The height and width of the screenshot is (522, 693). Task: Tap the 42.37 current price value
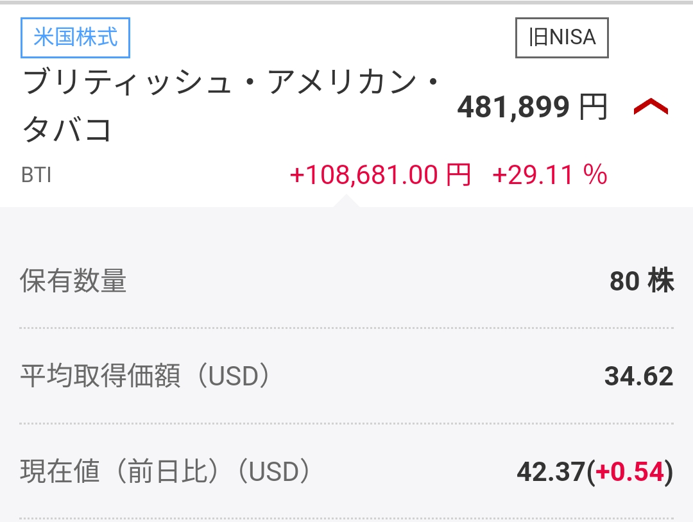click(x=551, y=472)
